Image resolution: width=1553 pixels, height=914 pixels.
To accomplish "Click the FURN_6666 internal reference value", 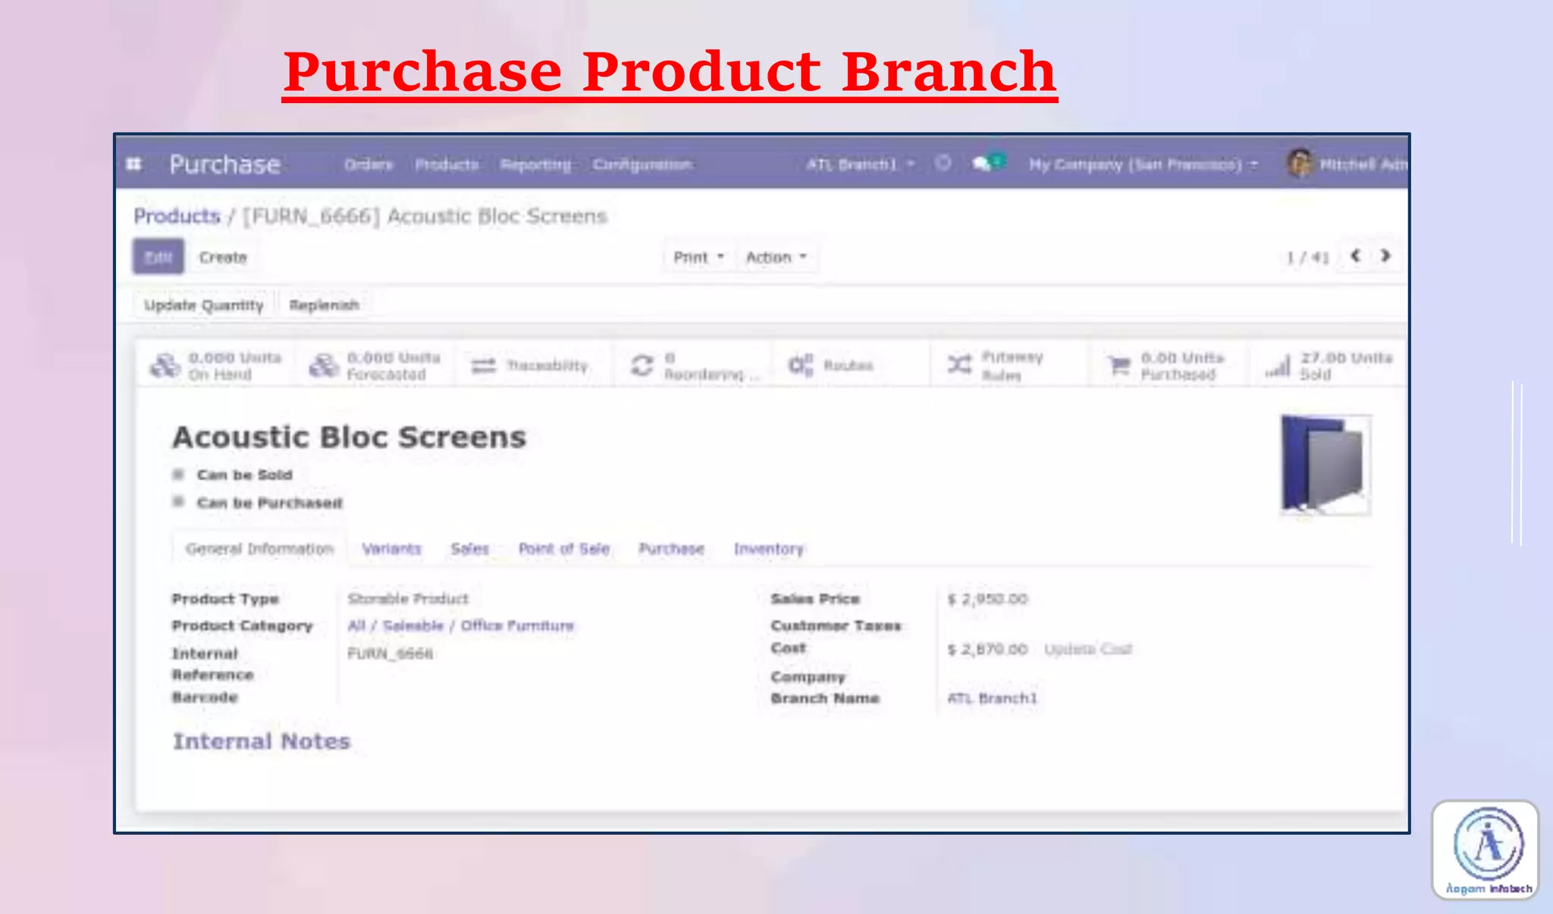I will tap(391, 654).
